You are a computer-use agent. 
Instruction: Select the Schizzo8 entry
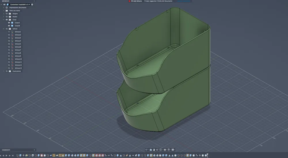point(18,53)
